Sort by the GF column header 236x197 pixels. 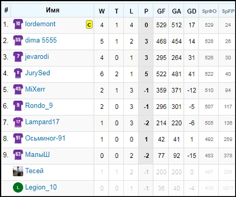[161, 11]
